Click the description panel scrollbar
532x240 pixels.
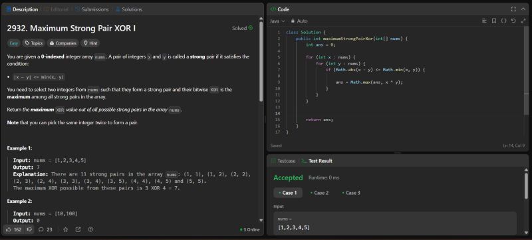tap(261, 62)
